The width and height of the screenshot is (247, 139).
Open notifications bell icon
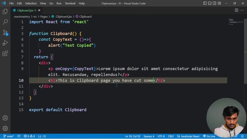[242, 136]
